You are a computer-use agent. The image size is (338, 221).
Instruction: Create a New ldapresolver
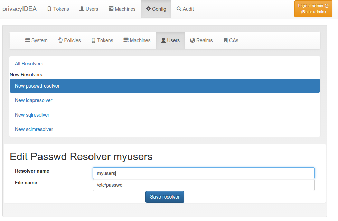[x=34, y=100]
